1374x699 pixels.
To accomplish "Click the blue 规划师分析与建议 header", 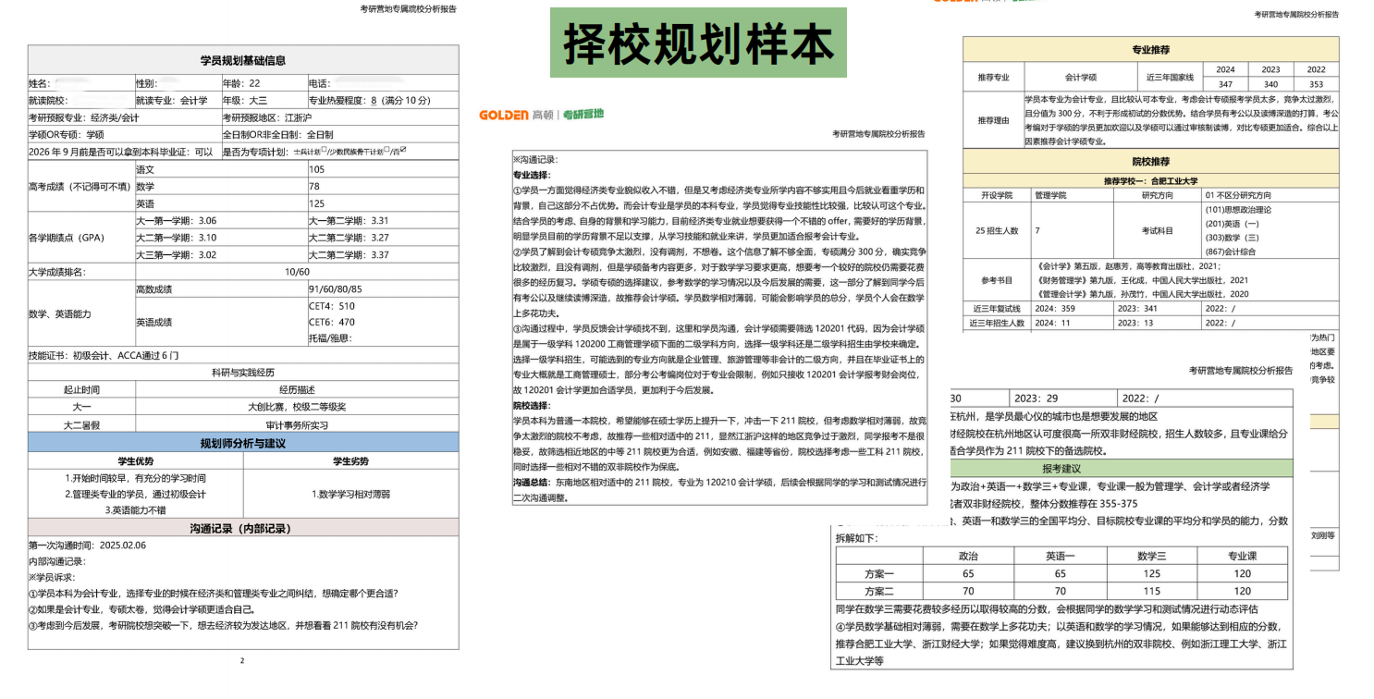I will click(243, 443).
